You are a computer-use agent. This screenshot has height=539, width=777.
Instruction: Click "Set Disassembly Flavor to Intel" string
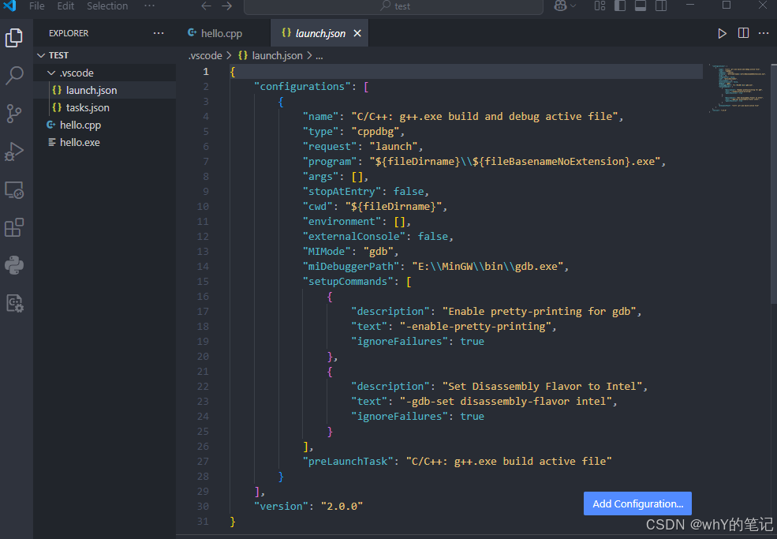tap(542, 386)
